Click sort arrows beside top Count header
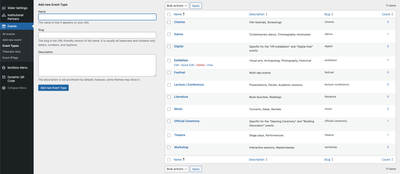The height and width of the screenshot is (174, 400). [x=392, y=14]
